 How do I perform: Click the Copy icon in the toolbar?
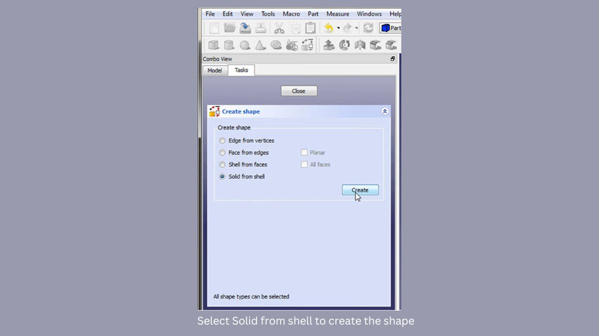click(295, 28)
